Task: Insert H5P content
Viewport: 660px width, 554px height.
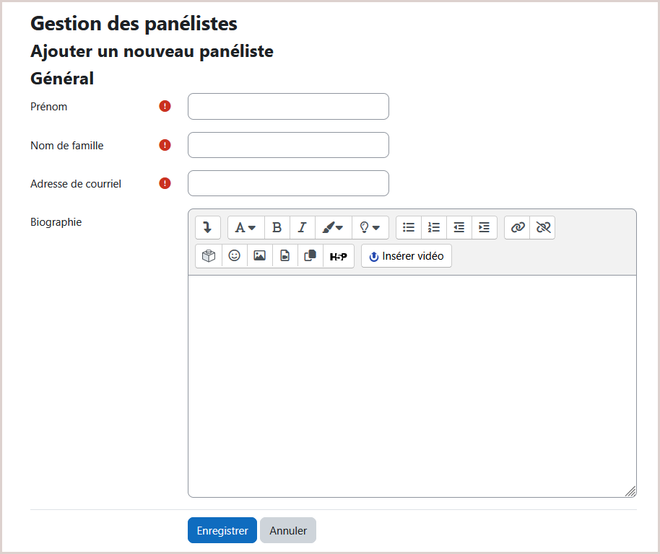Action: (339, 255)
